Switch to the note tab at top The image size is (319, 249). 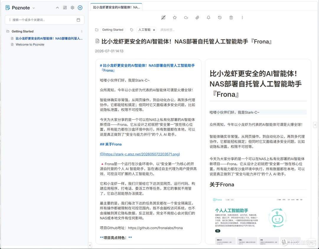116,7
